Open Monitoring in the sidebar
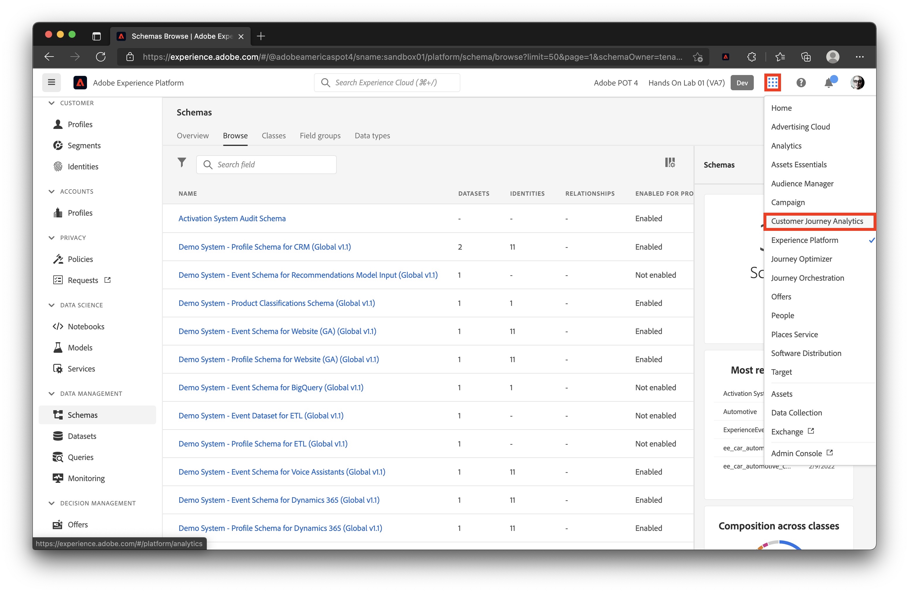Viewport: 909px width, 593px height. pyautogui.click(x=86, y=478)
